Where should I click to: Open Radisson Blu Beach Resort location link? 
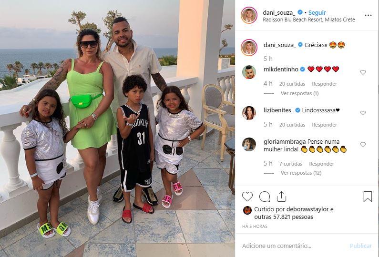[309, 20]
